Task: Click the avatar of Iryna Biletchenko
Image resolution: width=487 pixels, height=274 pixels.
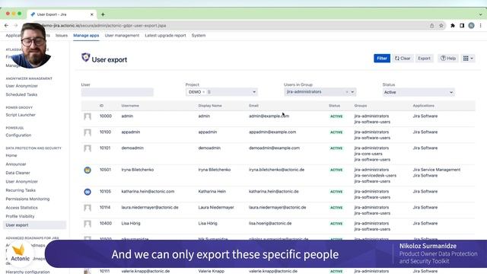Action: pyautogui.click(x=88, y=170)
